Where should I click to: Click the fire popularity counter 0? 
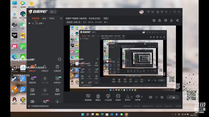(x=106, y=22)
